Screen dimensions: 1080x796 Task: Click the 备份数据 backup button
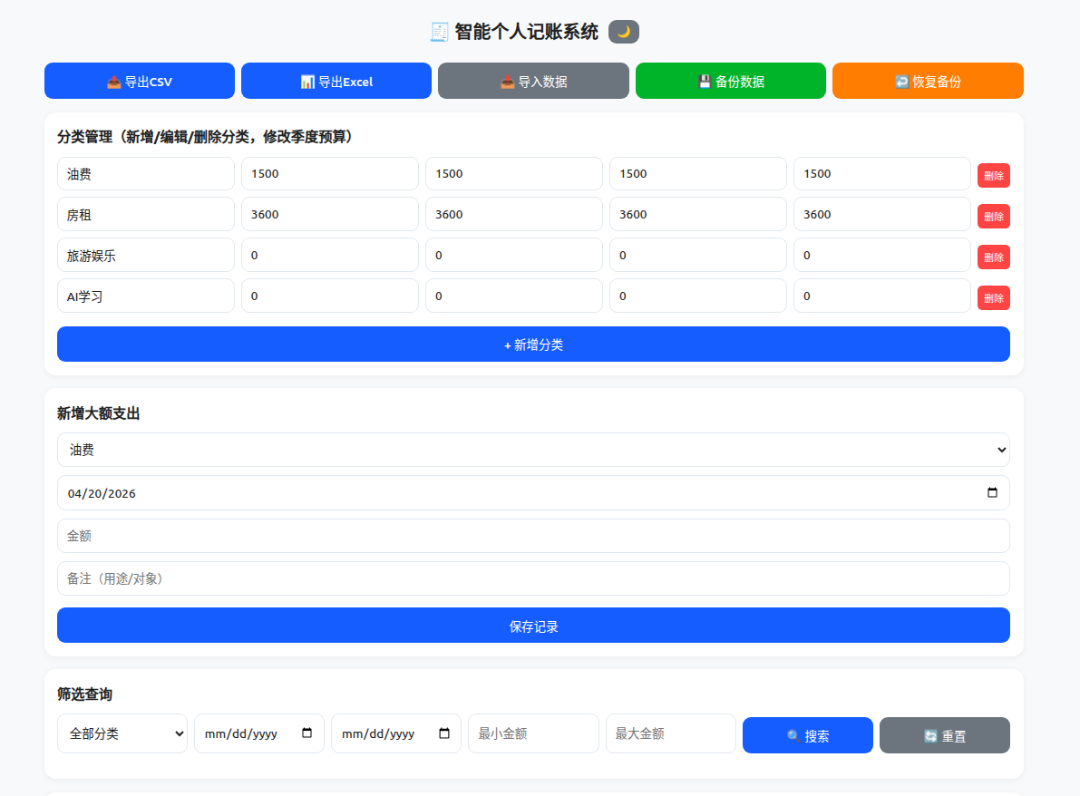(730, 81)
